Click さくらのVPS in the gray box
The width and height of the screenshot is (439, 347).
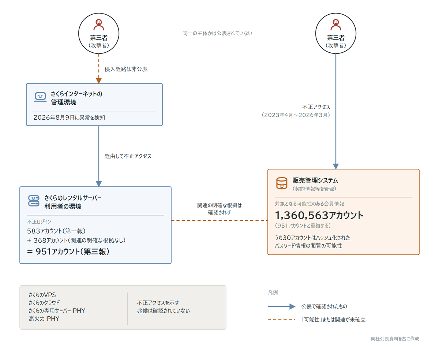[42, 295]
